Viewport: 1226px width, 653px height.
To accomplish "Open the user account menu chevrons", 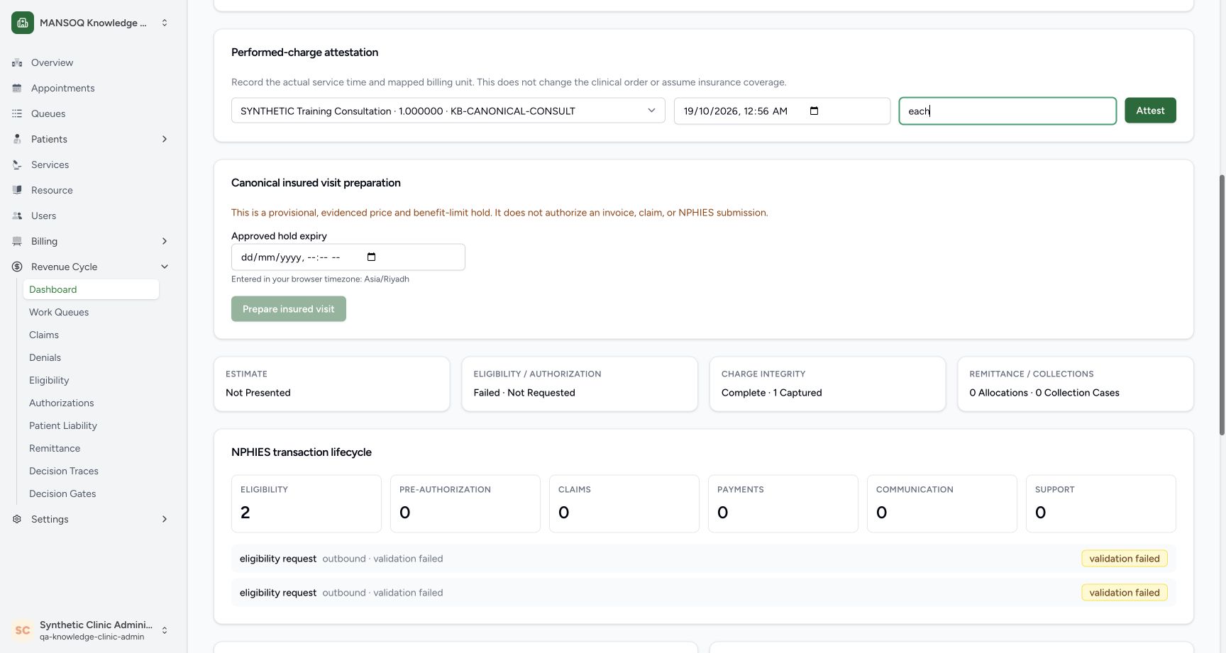I will pyautogui.click(x=165, y=630).
